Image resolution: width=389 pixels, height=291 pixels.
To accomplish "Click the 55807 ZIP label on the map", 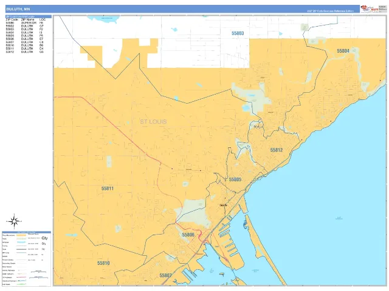I will 165,275.
